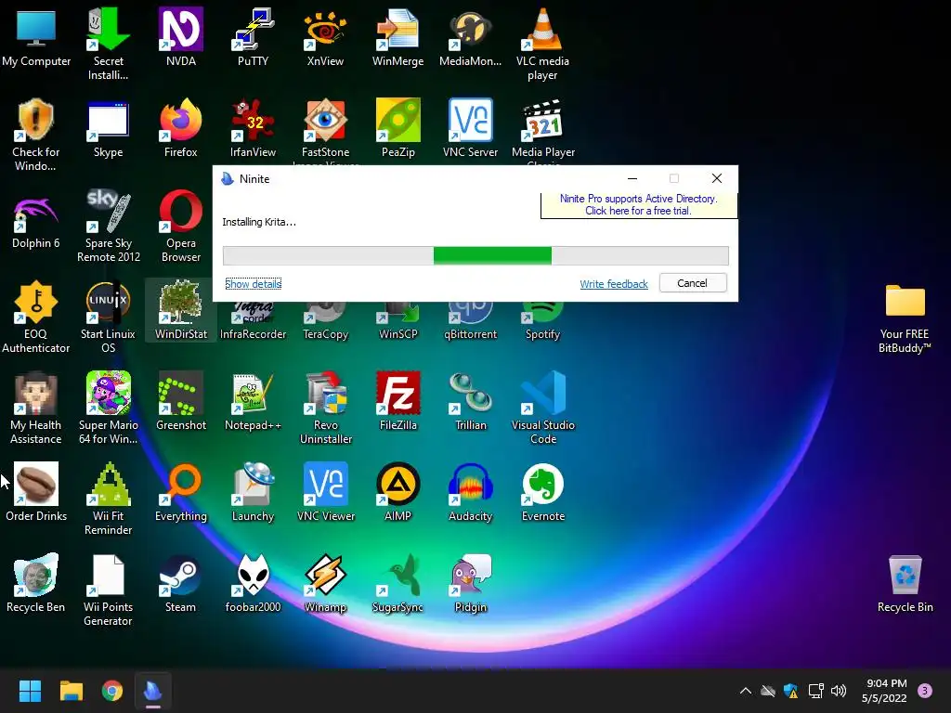Click Show details in Ninite
The image size is (951, 713).
point(253,284)
